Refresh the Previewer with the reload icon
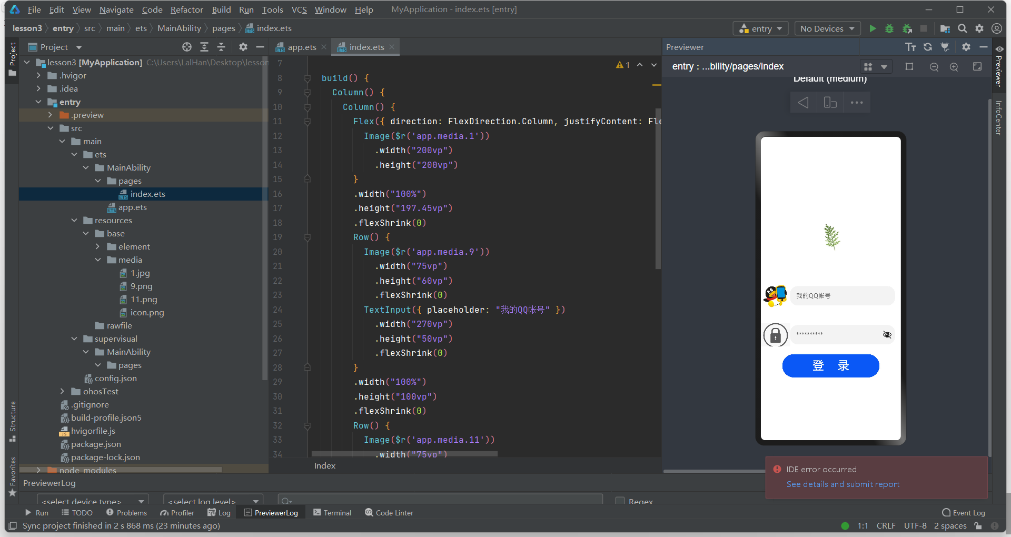 (928, 47)
